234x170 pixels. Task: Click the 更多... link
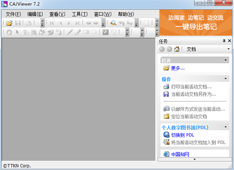point(178,68)
